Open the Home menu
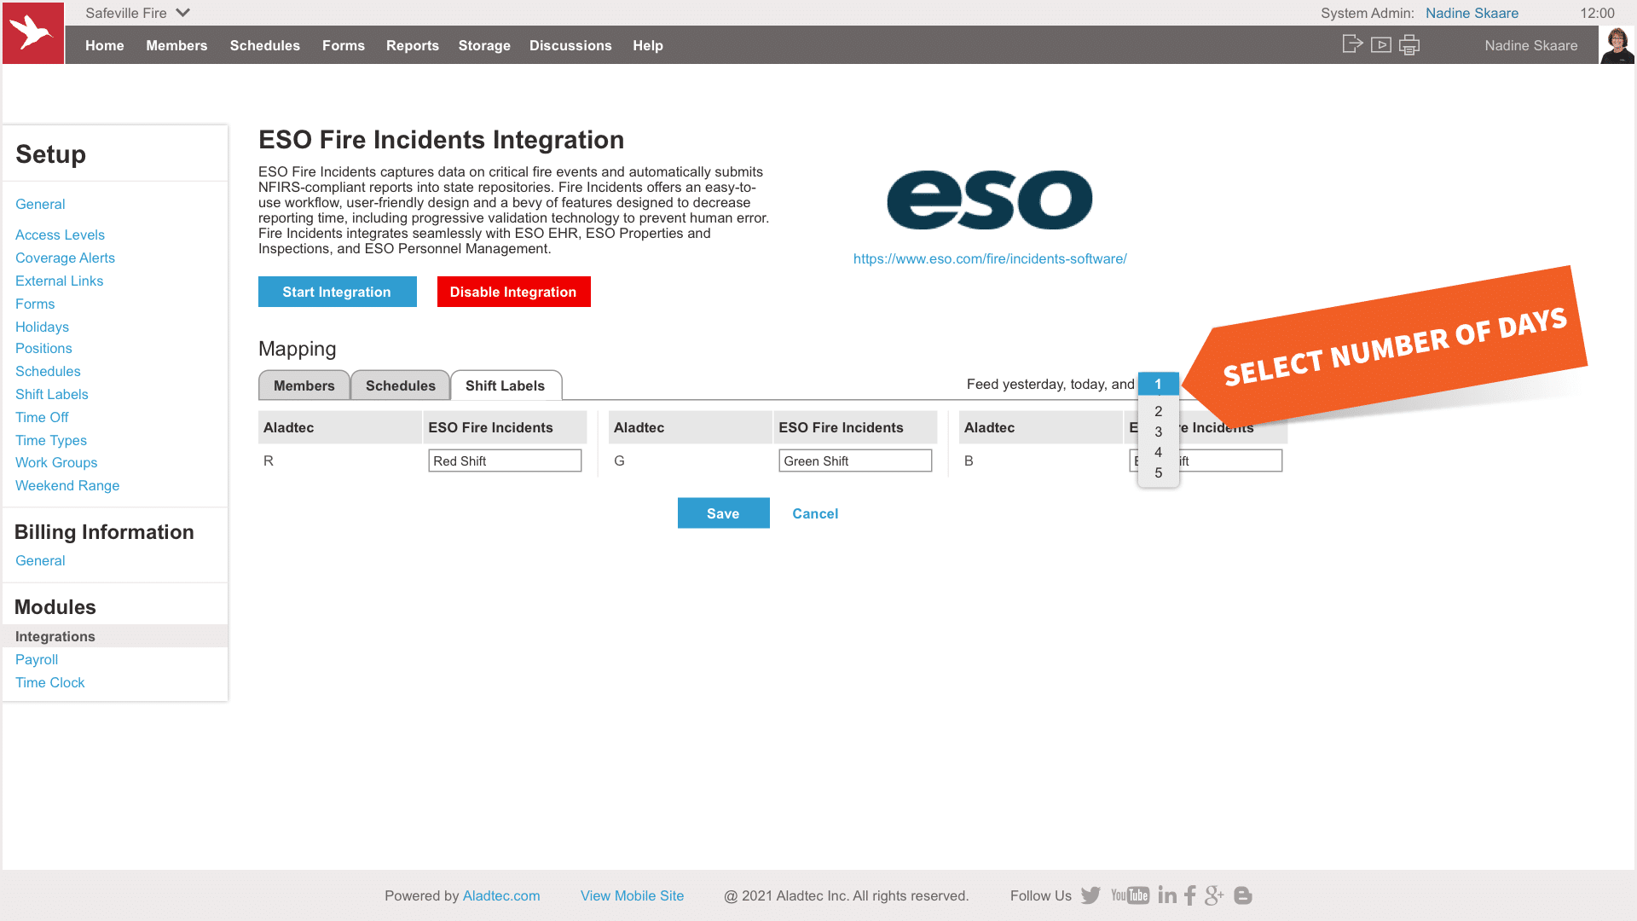The image size is (1637, 921). pos(105,45)
